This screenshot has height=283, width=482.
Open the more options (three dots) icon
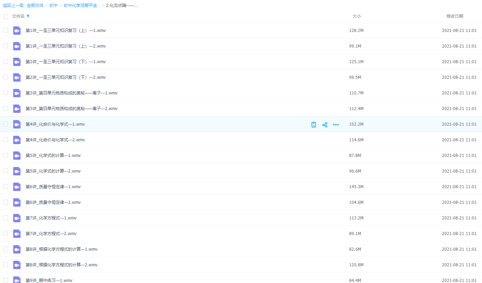(336, 125)
